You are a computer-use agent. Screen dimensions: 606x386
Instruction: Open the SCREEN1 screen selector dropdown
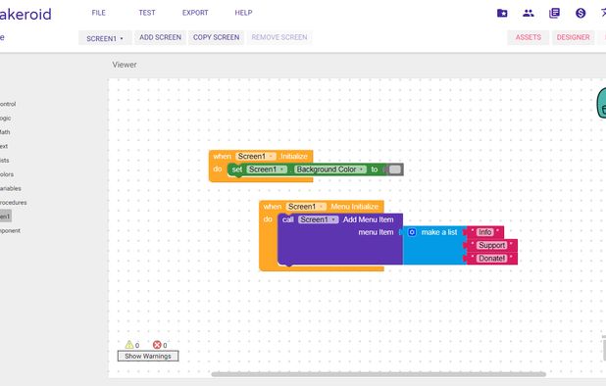[105, 38]
